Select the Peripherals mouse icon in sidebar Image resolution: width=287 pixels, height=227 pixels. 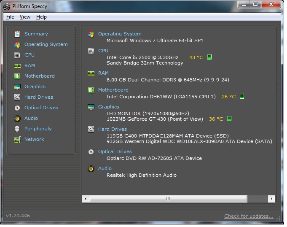tap(17, 129)
